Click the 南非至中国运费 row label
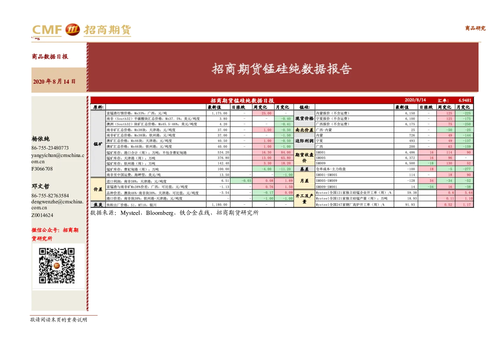The height and width of the screenshot is (346, 489). (134, 175)
